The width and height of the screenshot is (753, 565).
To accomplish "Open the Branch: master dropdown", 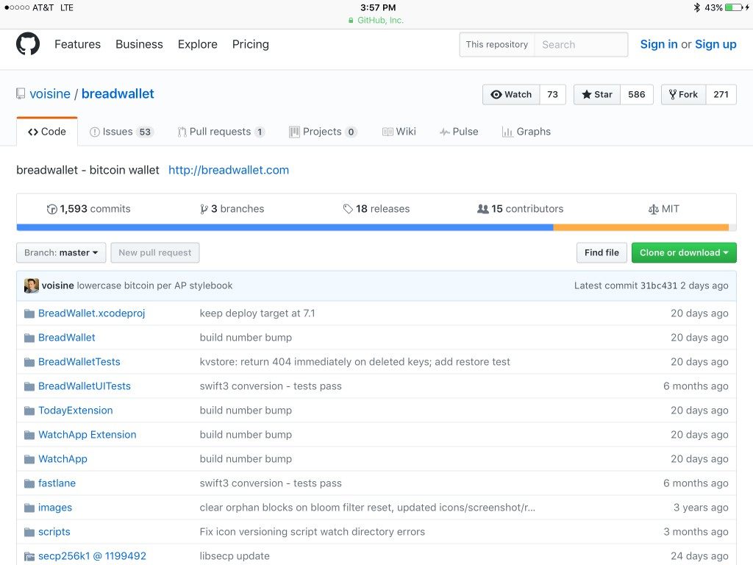I will 61,252.
